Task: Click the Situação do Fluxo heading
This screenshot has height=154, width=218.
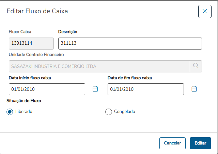Action: (x=24, y=101)
